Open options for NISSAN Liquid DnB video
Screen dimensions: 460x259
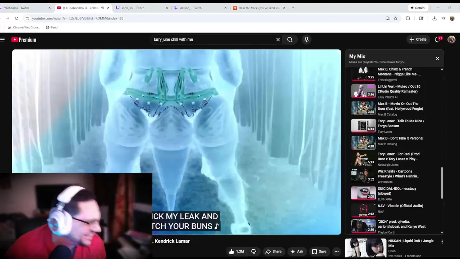click(442, 242)
